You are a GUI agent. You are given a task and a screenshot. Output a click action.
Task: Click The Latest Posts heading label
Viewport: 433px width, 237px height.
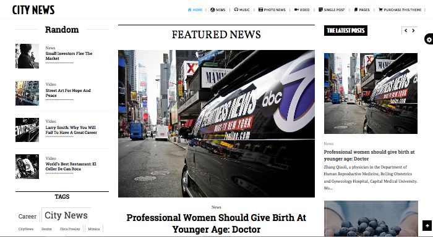point(346,31)
